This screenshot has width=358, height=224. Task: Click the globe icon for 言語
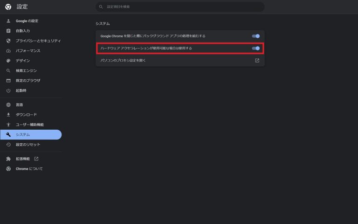point(8,105)
